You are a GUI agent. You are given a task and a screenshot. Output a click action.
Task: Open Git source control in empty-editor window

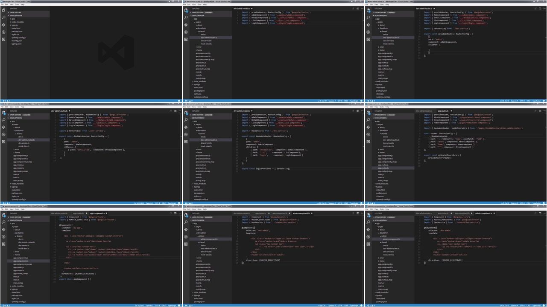[x=3, y=25]
